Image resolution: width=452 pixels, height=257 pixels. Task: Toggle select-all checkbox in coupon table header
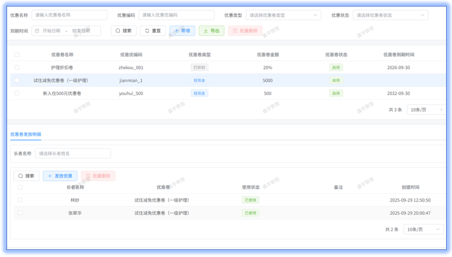[x=17, y=54]
